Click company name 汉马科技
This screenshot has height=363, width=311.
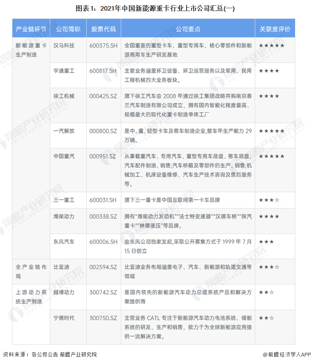(x=64, y=45)
